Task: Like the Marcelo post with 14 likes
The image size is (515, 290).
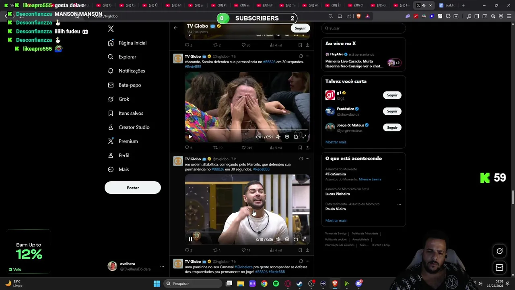Action: (246, 251)
